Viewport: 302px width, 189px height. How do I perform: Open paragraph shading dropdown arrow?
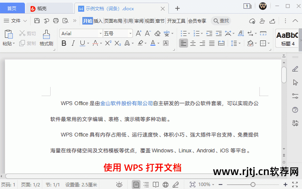click(x=256, y=43)
